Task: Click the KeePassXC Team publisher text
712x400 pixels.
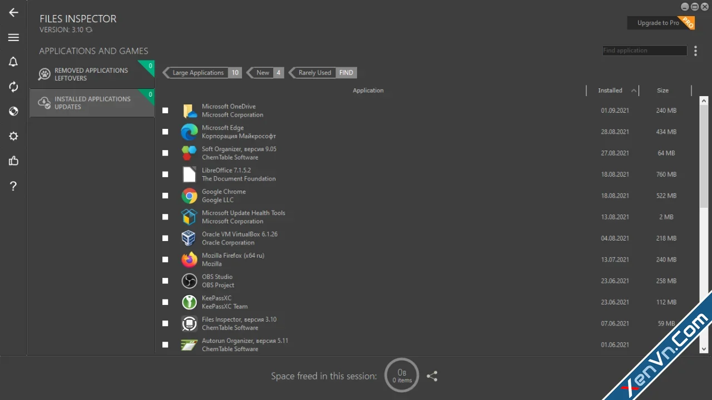Action: click(225, 307)
